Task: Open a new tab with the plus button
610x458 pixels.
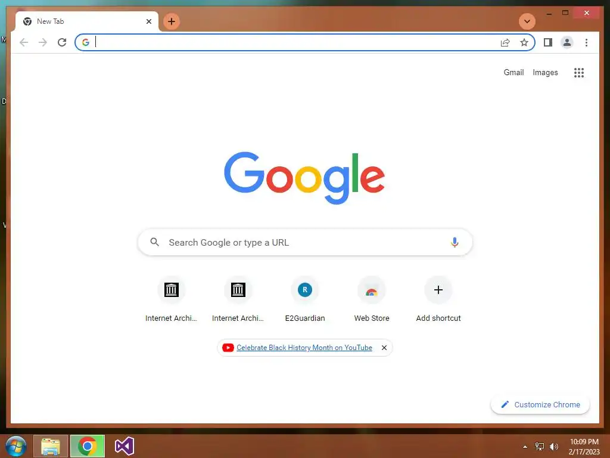Action: 172,21
